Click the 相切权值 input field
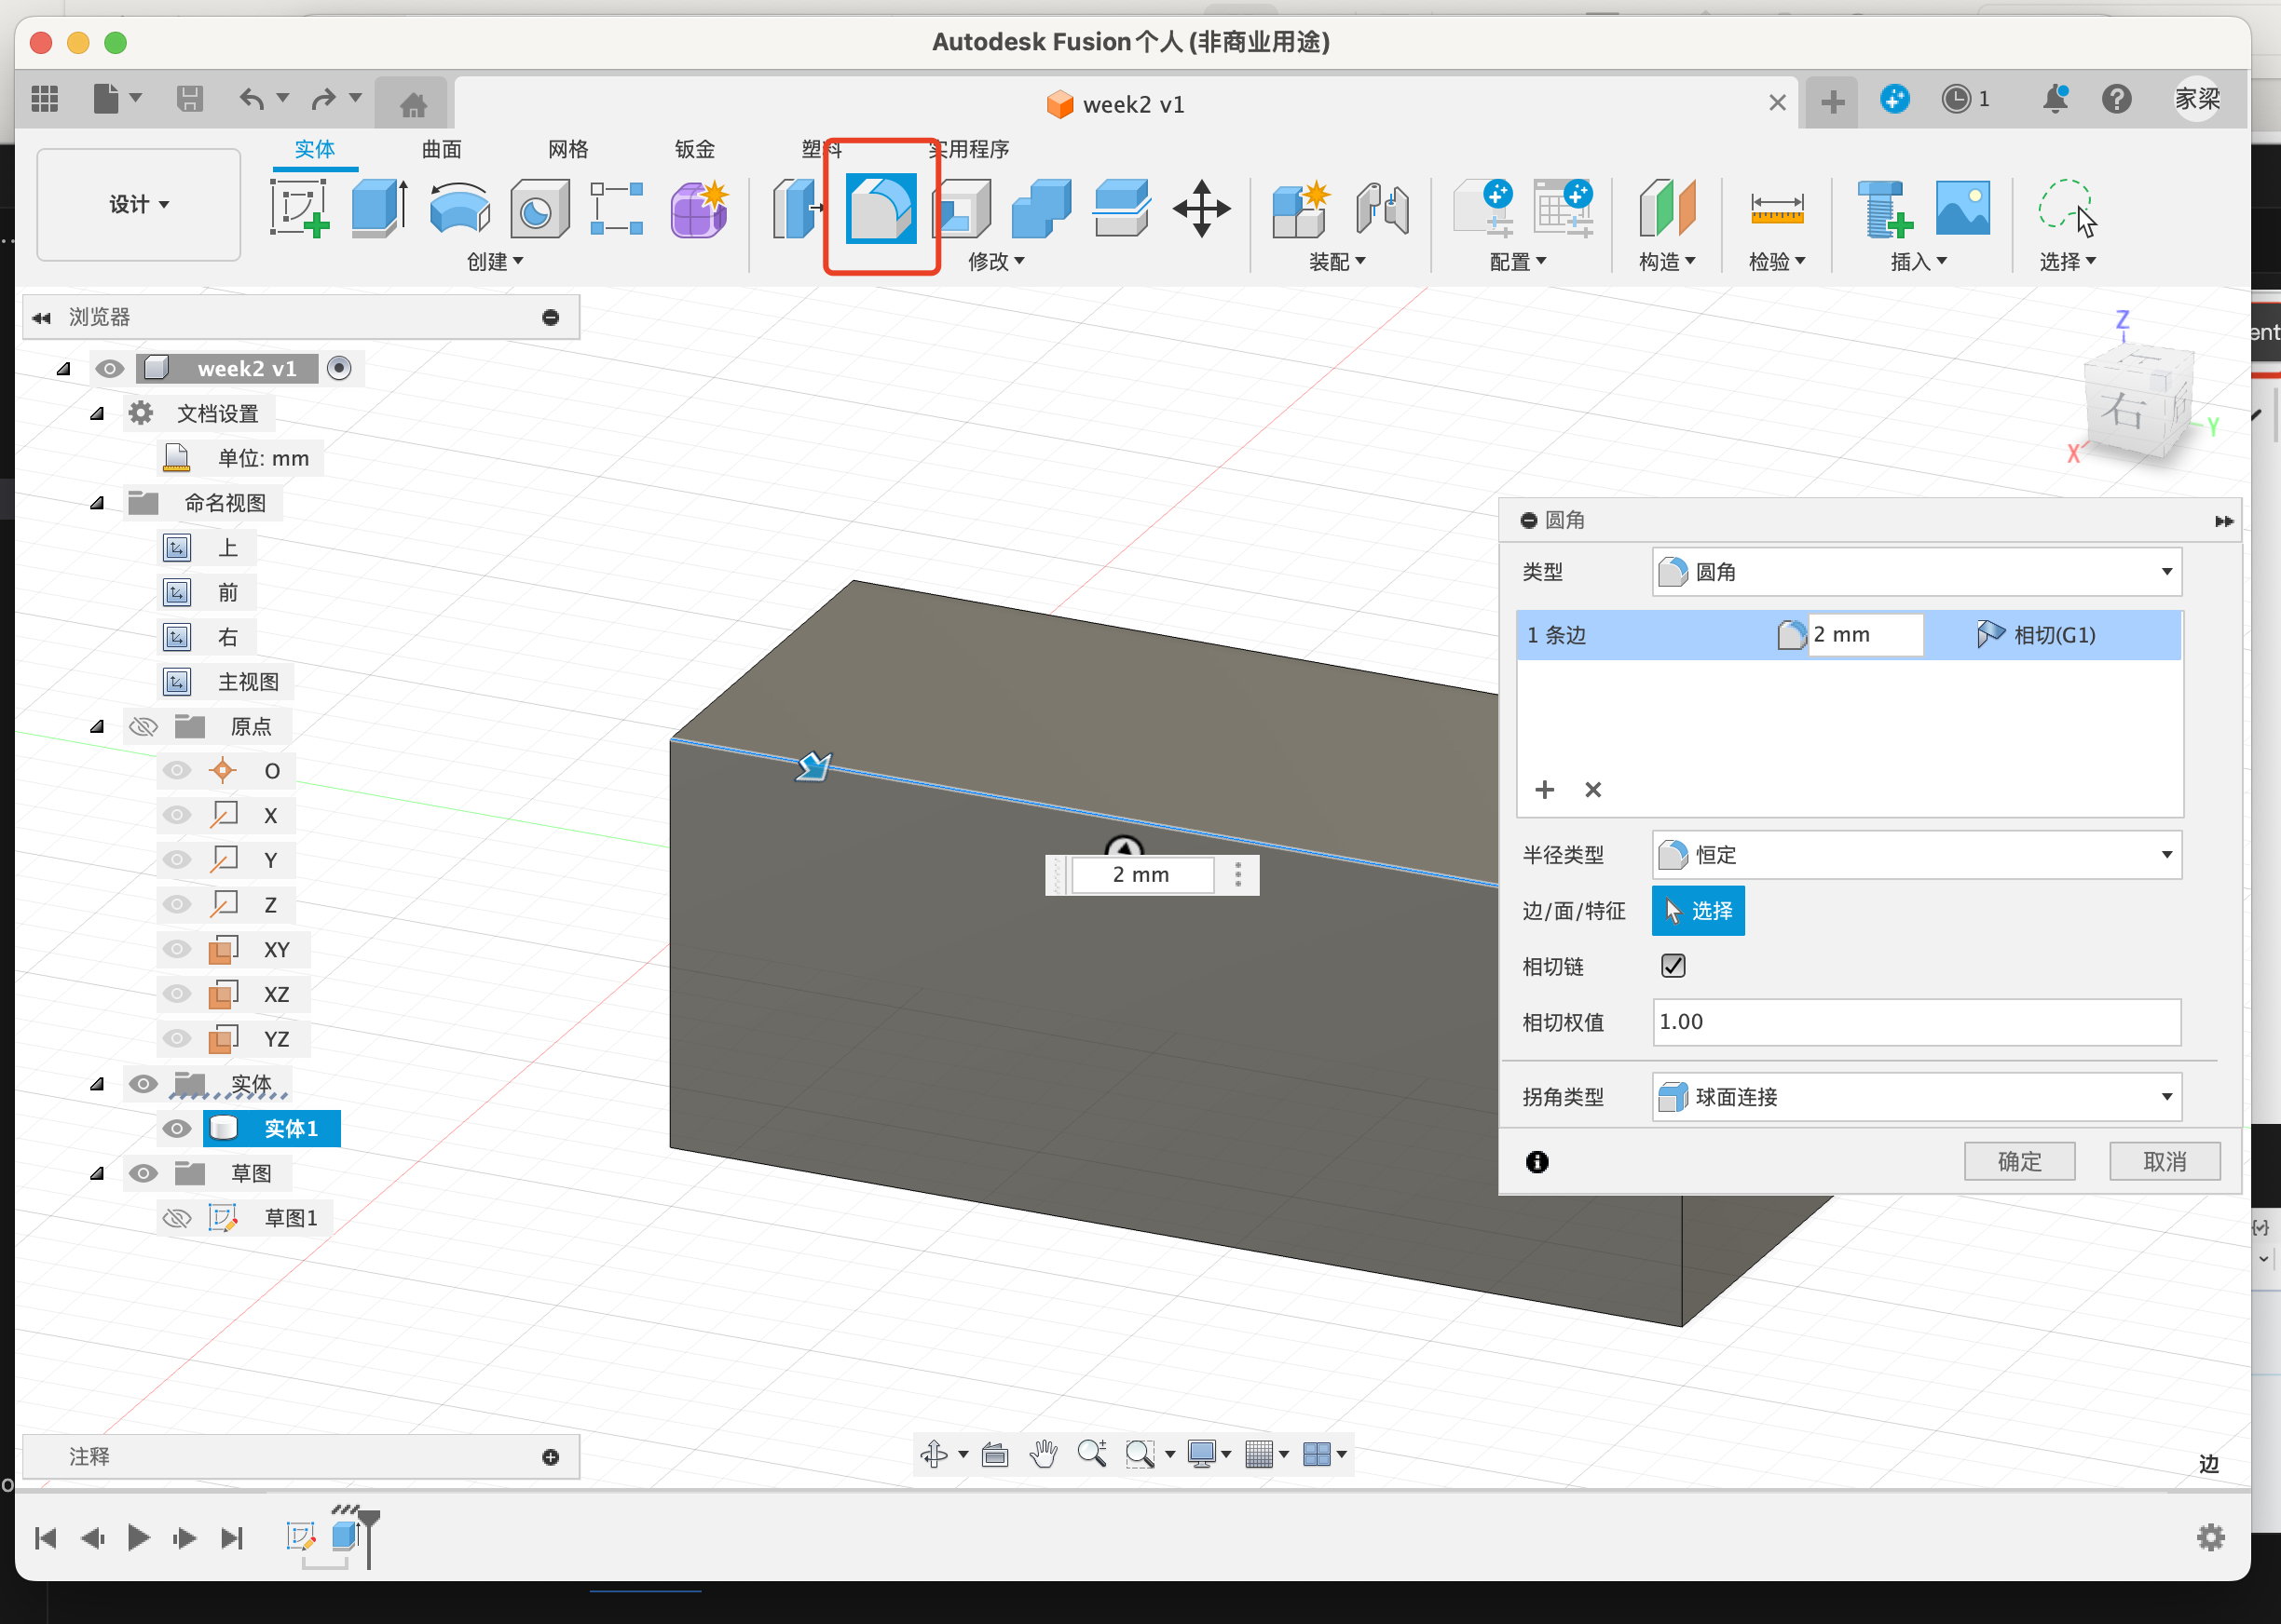Viewport: 2281px width, 1624px height. (x=1917, y=1022)
